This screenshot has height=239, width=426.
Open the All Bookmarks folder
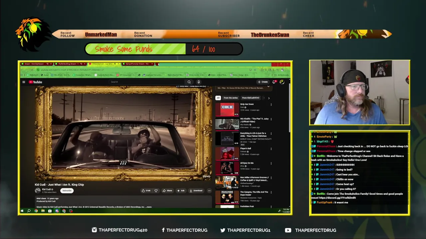(x=282, y=75)
